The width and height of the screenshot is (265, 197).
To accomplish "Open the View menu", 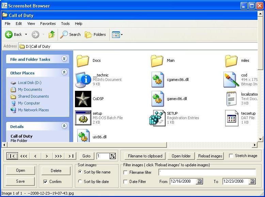I will (31, 24).
